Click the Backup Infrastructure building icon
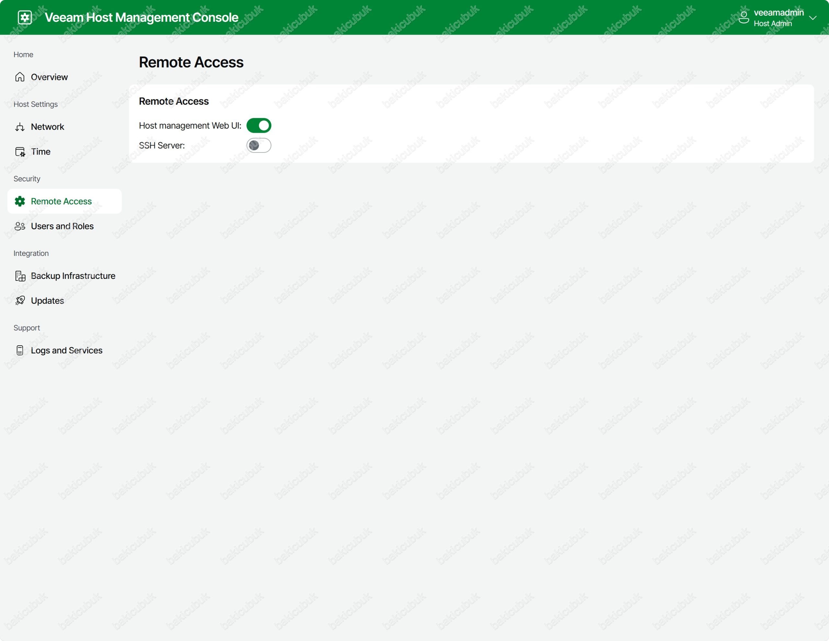Screen dimensions: 829x641 tap(20, 276)
